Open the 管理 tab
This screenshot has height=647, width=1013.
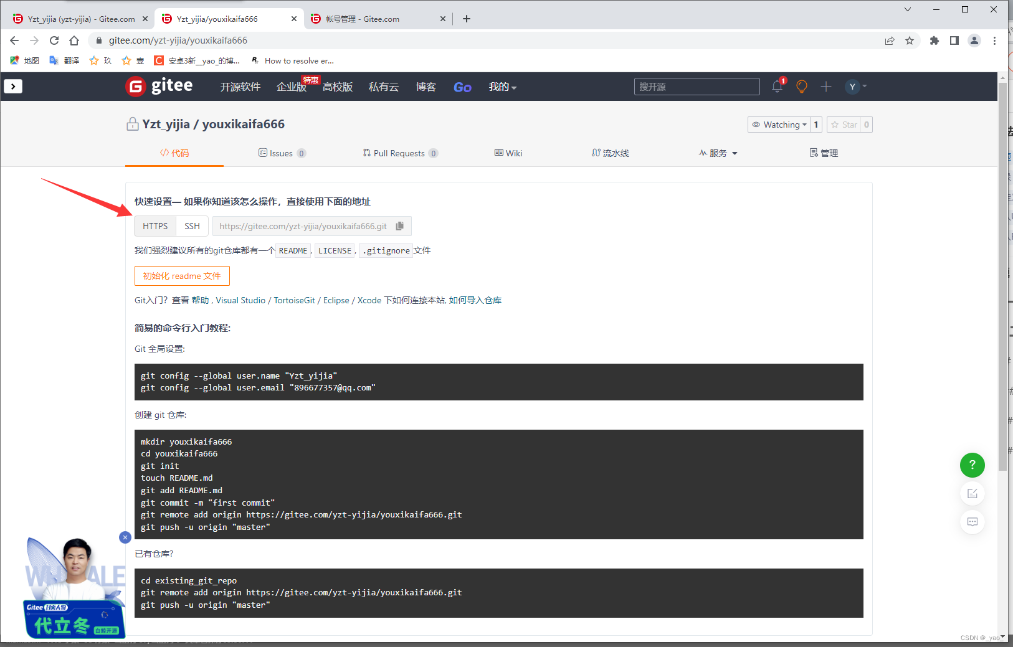(824, 153)
